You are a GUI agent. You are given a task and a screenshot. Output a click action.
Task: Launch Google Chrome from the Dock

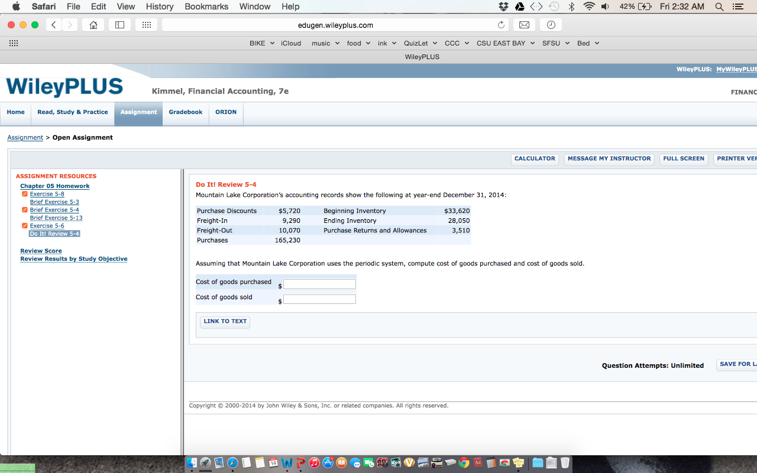[x=464, y=463]
